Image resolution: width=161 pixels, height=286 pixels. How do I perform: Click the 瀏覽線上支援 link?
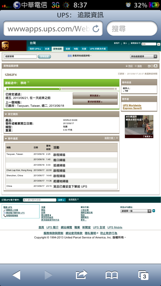[x=12, y=210]
